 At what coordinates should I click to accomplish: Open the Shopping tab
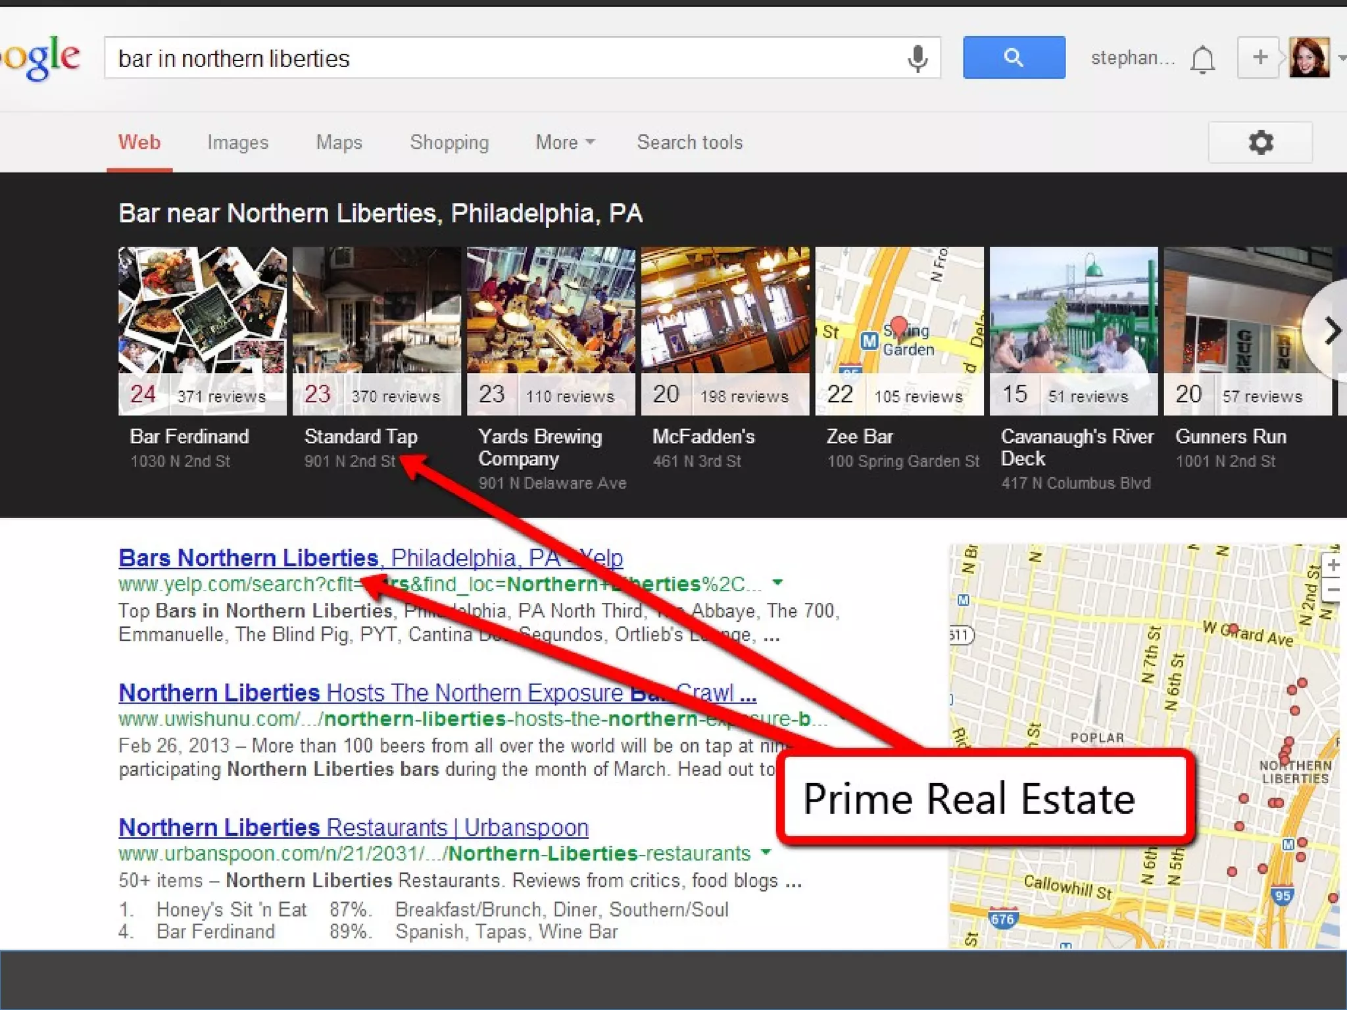[449, 142]
